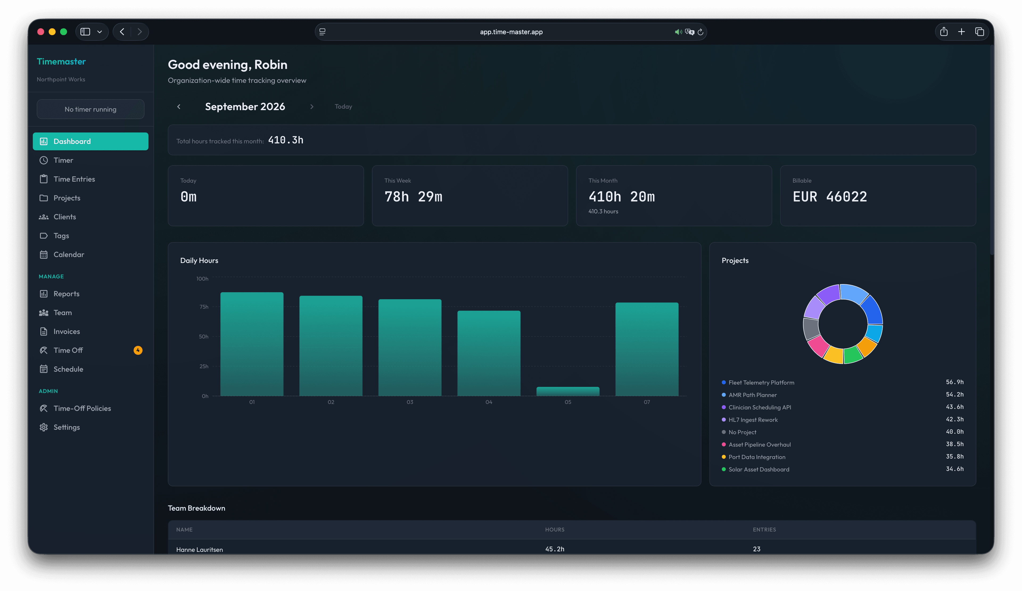
Task: Click the Daily Hours bar for 05
Action: pyautogui.click(x=568, y=391)
